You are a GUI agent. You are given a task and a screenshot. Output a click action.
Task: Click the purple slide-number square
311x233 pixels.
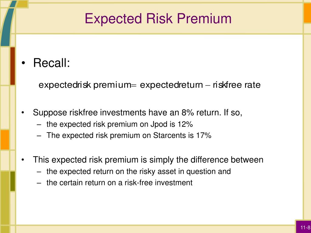(x=303, y=227)
